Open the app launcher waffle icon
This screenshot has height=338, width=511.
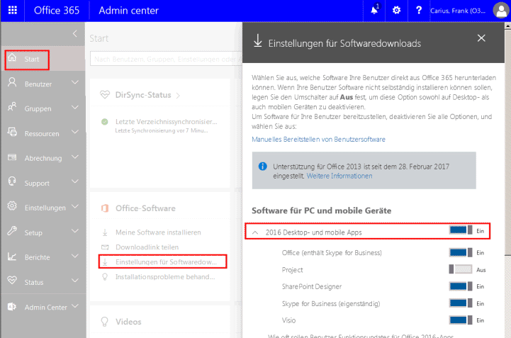point(12,11)
